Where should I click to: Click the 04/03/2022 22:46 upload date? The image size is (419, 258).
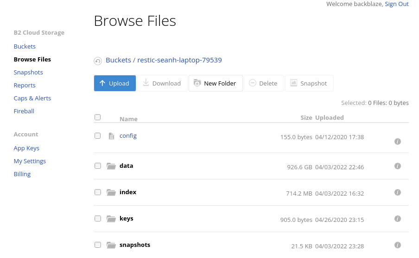pos(340,167)
